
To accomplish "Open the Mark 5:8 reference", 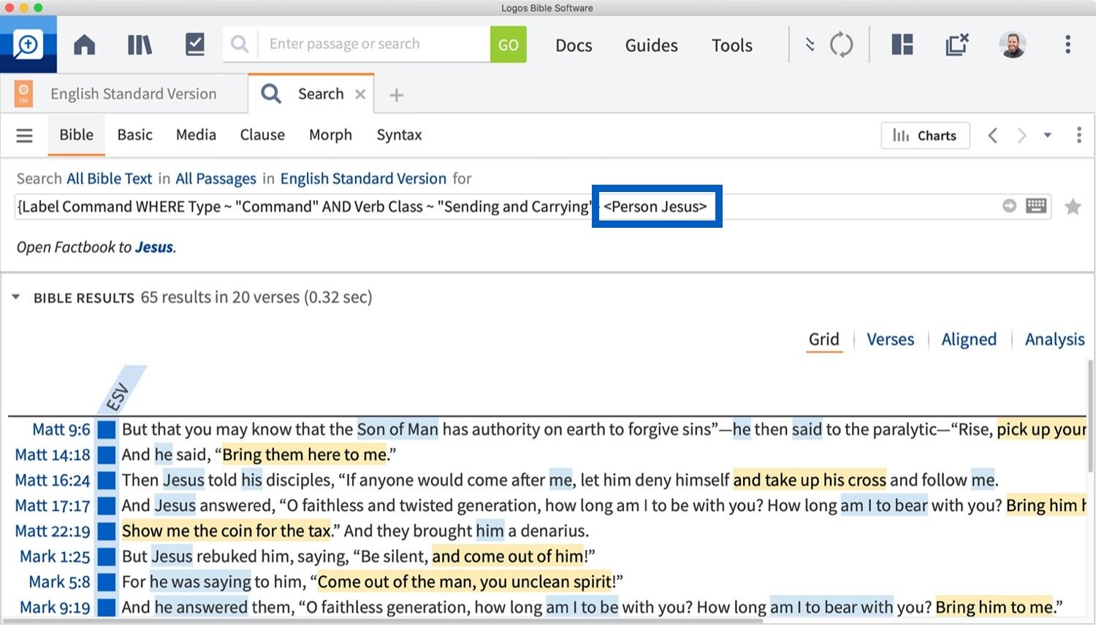I will [x=59, y=583].
